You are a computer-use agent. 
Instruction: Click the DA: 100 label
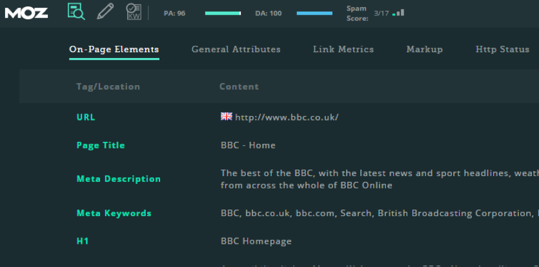269,13
